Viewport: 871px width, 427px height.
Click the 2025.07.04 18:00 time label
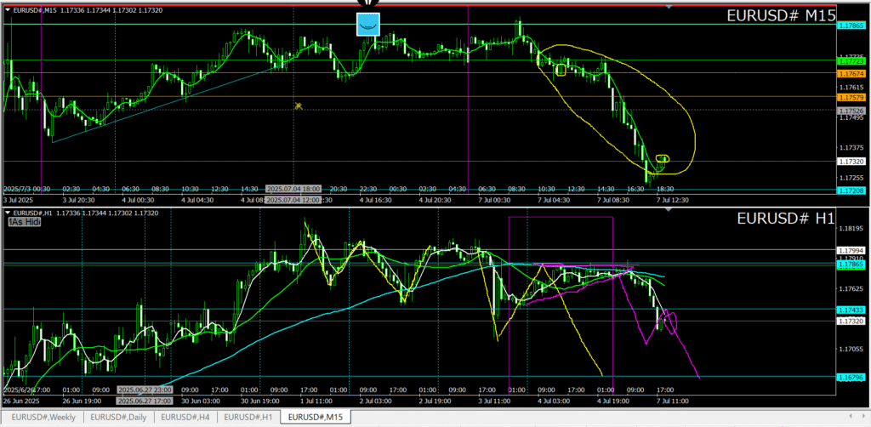coord(293,188)
